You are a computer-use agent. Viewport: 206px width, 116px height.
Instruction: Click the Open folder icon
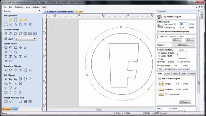pyautogui.click(x=11, y=20)
